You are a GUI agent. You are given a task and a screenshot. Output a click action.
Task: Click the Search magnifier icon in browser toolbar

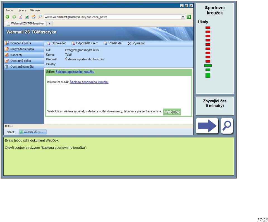40,17
